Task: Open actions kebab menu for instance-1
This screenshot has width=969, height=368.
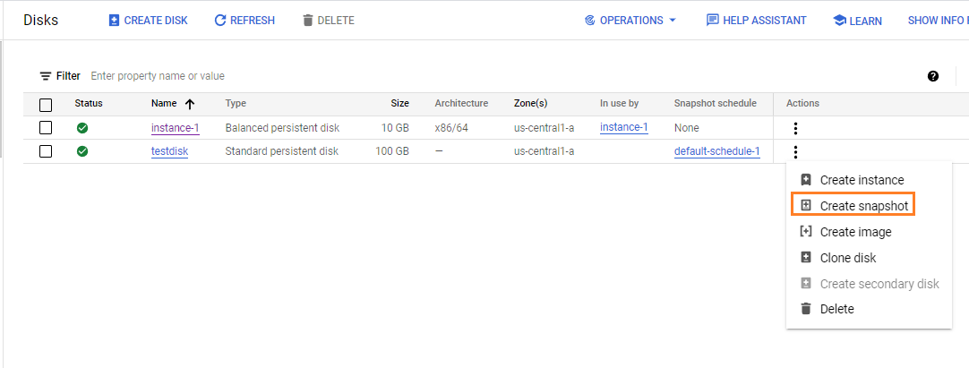Action: point(796,128)
